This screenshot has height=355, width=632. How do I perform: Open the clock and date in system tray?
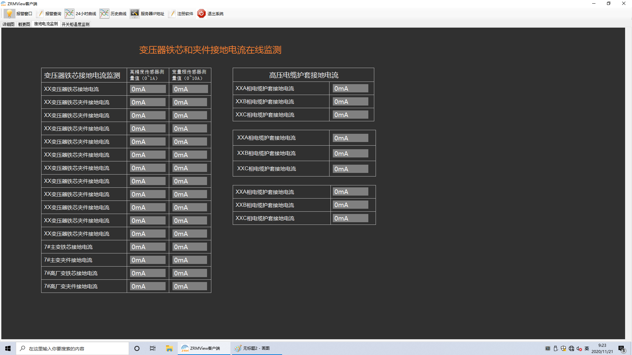(x=602, y=348)
